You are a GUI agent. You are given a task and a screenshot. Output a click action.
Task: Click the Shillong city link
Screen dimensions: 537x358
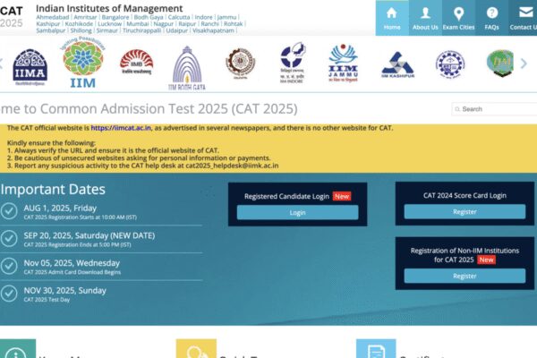coord(81,30)
